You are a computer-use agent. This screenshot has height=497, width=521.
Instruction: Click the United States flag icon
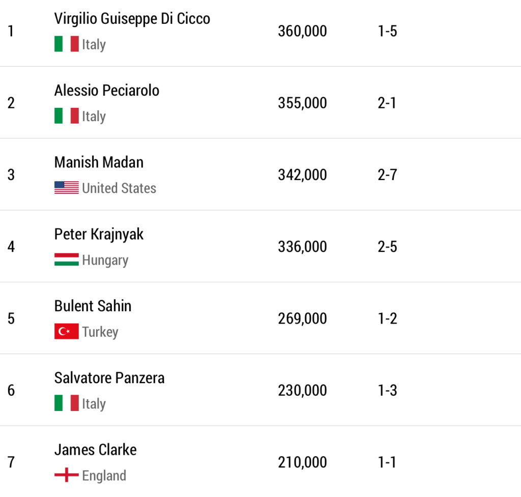66,188
